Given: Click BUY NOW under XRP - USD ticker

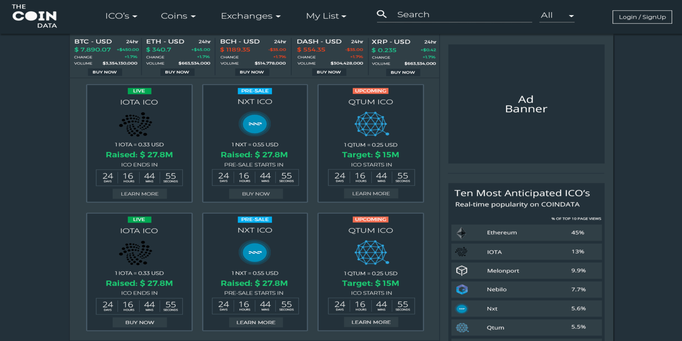Looking at the screenshot, I should (403, 72).
